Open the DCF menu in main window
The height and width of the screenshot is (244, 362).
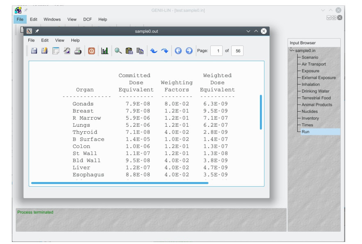pos(88,19)
